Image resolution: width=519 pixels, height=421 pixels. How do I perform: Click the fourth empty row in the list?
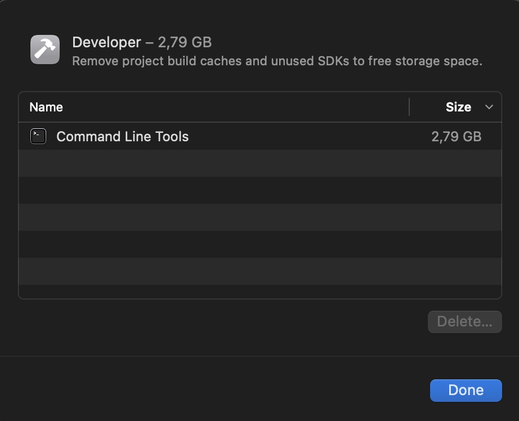pos(259,244)
